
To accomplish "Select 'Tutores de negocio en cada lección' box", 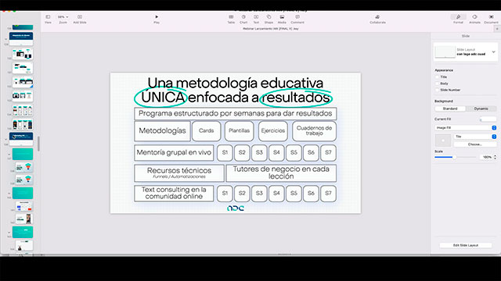I will point(281,173).
